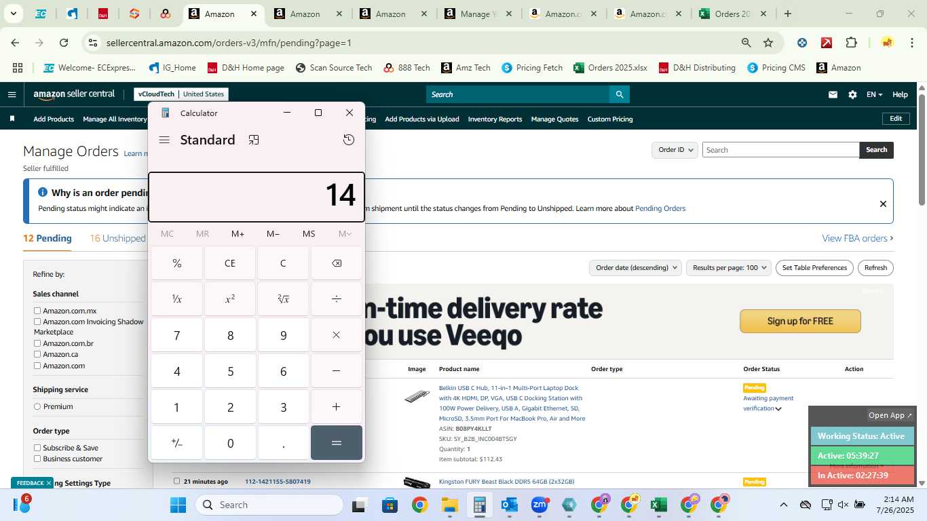
Task: Switch to the 12 Pending tab
Action: (x=48, y=238)
